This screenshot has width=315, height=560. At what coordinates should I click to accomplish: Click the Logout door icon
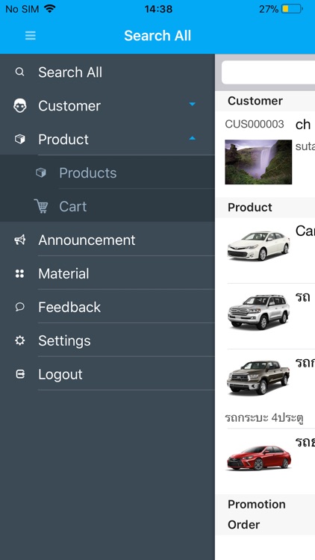click(20, 374)
